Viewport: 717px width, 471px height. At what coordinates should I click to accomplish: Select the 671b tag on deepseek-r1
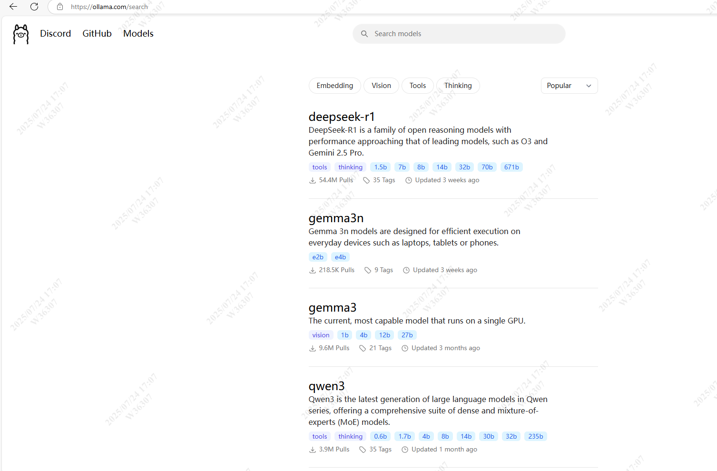(x=511, y=167)
